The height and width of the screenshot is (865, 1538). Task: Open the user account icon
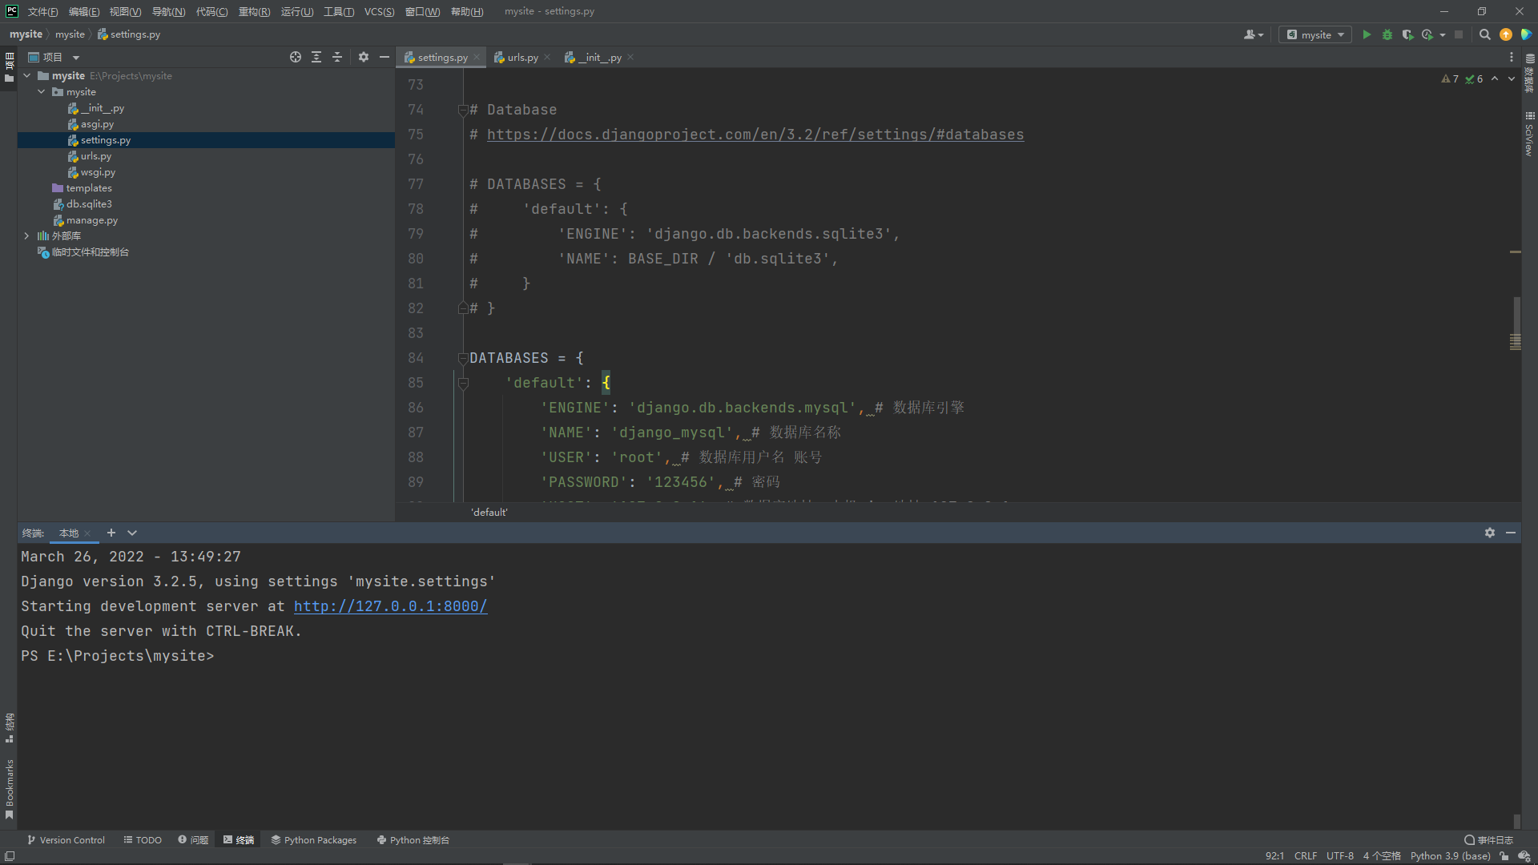click(1254, 34)
